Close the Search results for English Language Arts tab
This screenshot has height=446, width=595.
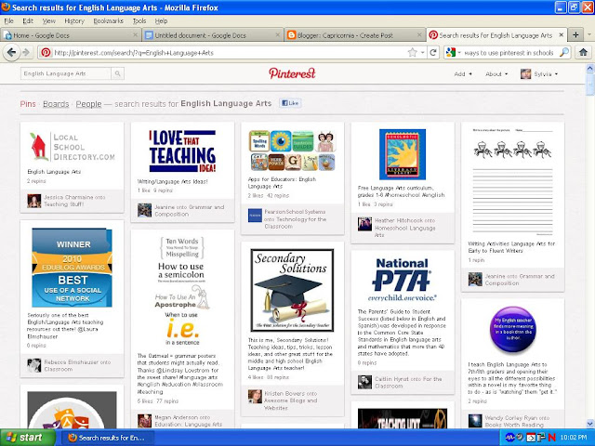(562, 35)
